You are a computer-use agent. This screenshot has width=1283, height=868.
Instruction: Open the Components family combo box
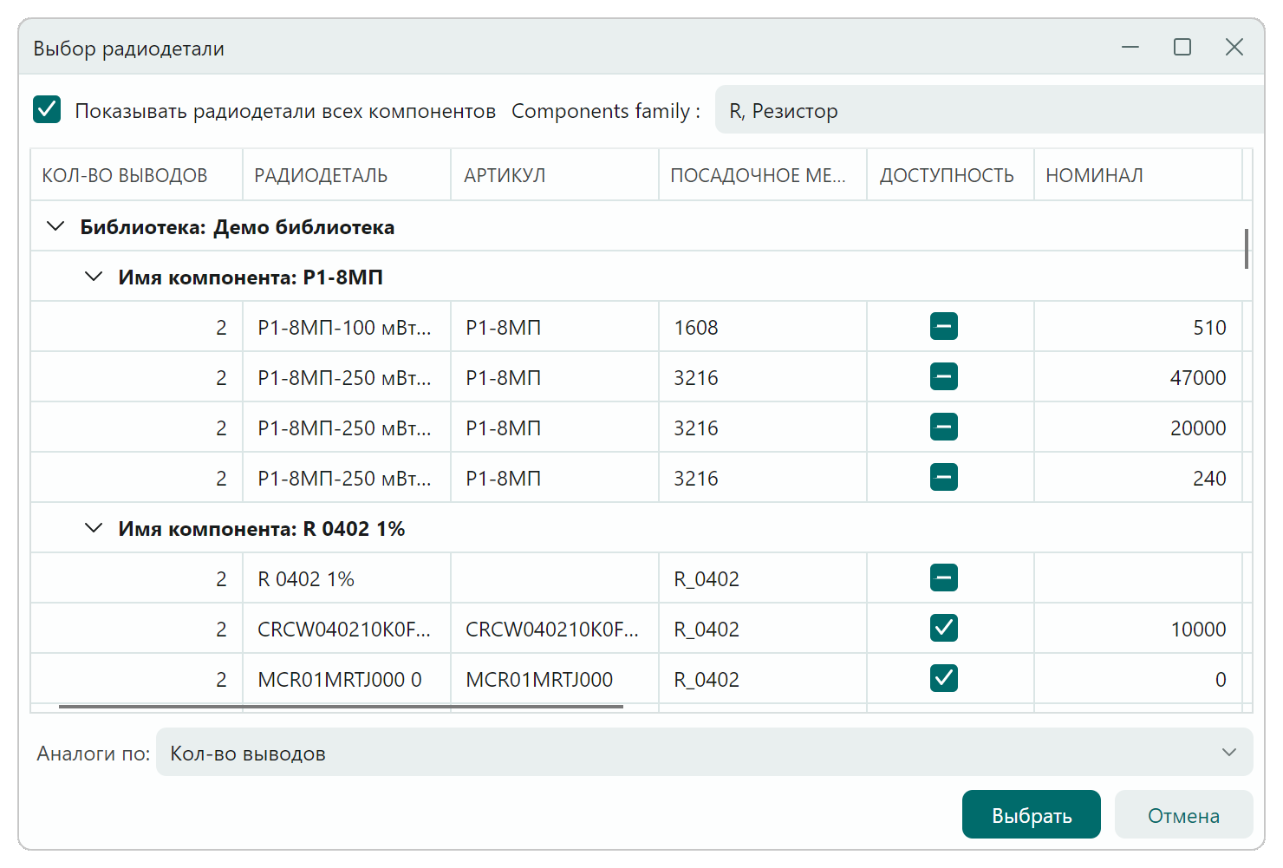988,110
